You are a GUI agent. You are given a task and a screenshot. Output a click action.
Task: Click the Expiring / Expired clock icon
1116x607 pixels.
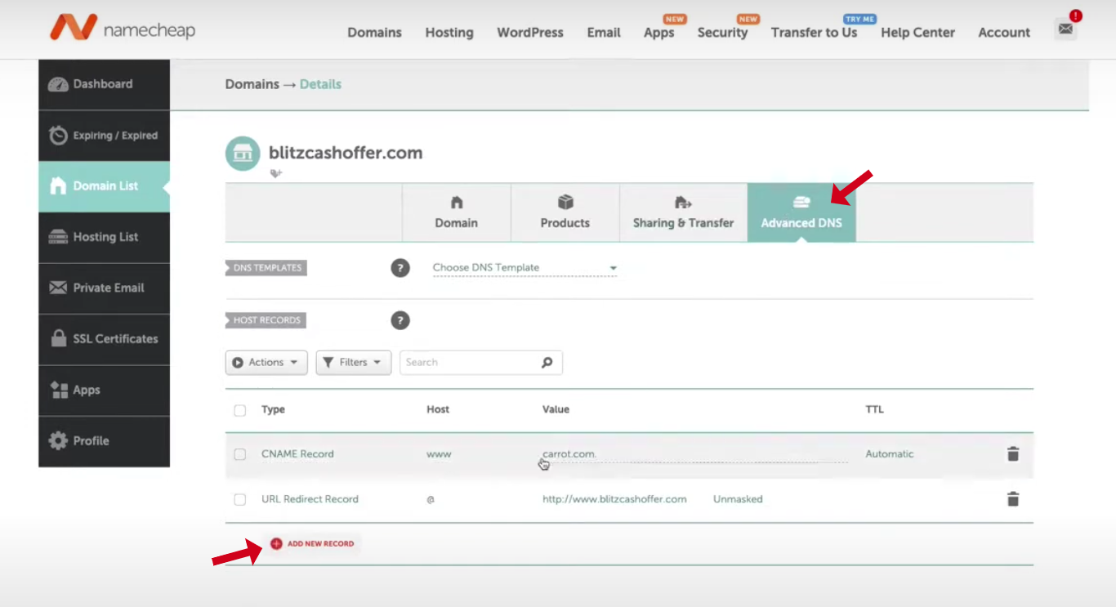tap(58, 136)
